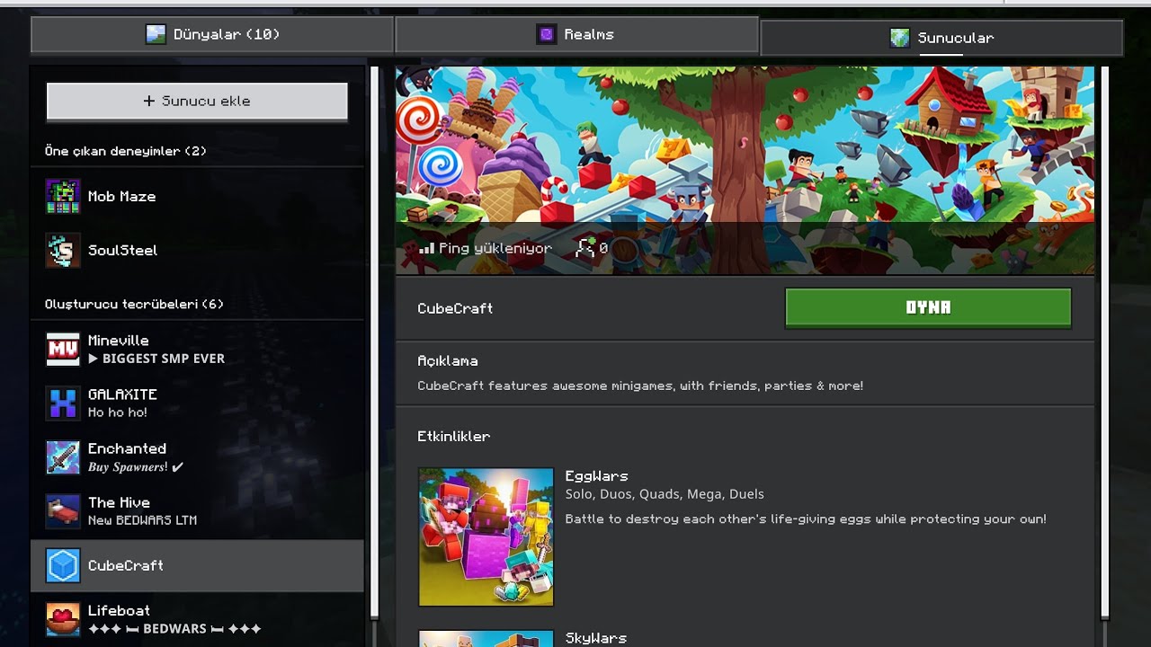The image size is (1151, 647).
Task: Select the CubeCraft server row name
Action: point(126,565)
